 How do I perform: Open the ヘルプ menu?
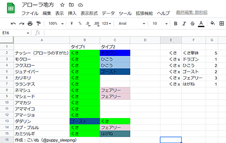click(163, 13)
